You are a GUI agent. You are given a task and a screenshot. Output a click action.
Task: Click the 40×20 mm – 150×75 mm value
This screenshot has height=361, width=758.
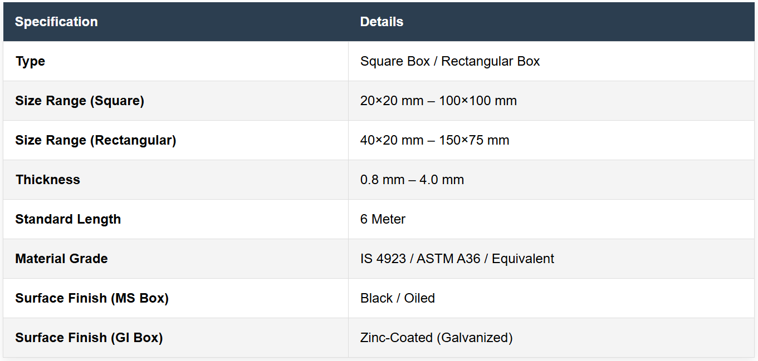(434, 140)
